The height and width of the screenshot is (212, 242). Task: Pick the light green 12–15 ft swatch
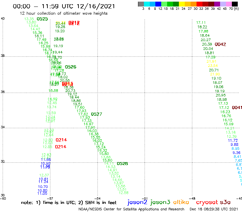164,4
